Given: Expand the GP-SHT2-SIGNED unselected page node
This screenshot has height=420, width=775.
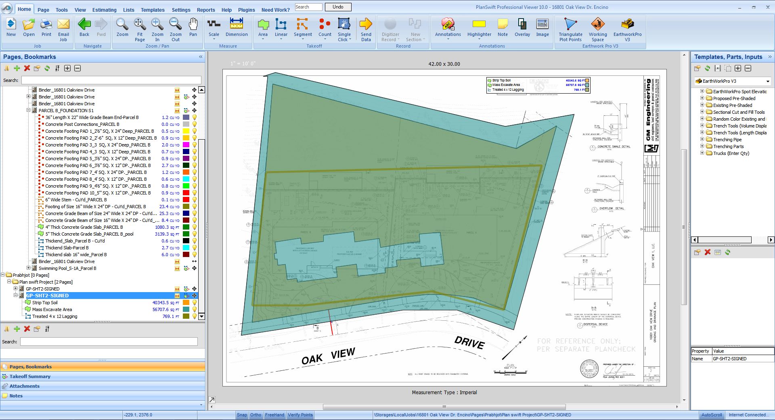Looking at the screenshot, I should 16,288.
